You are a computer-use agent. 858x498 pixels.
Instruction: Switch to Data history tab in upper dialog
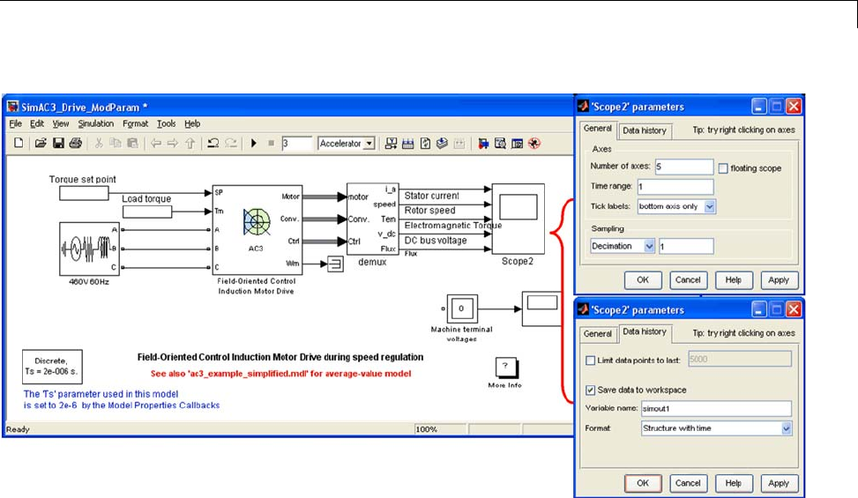tap(645, 130)
